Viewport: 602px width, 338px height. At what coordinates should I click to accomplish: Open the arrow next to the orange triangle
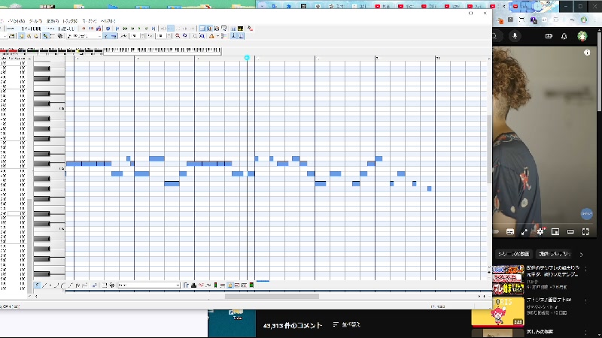[217, 36]
